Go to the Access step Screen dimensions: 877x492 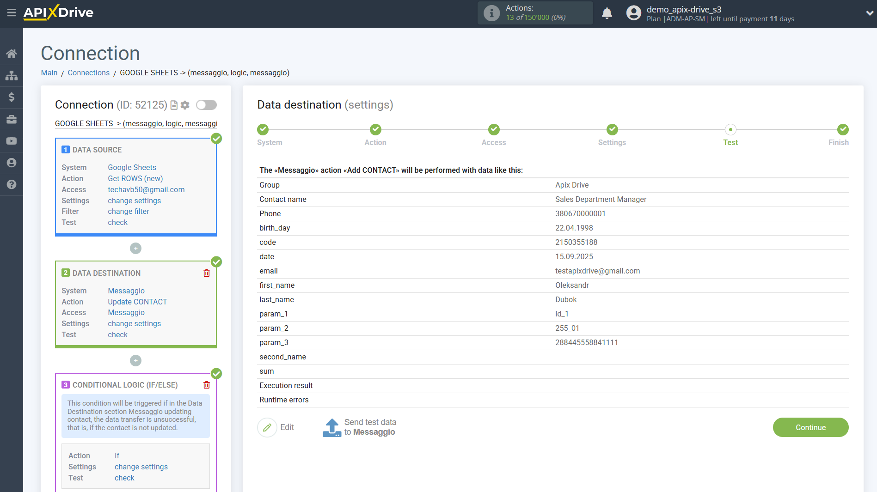pyautogui.click(x=494, y=129)
